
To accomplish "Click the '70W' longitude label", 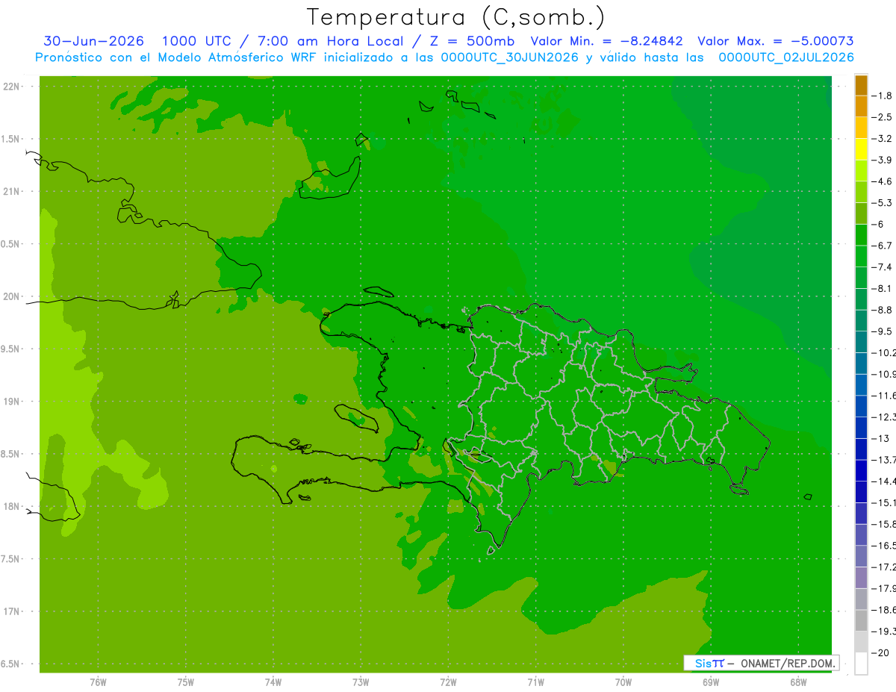I will (623, 682).
